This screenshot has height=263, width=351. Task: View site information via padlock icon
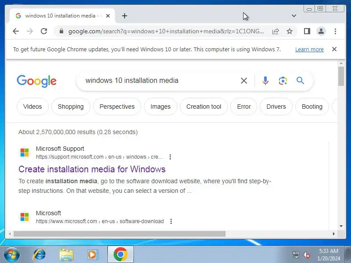61,31
